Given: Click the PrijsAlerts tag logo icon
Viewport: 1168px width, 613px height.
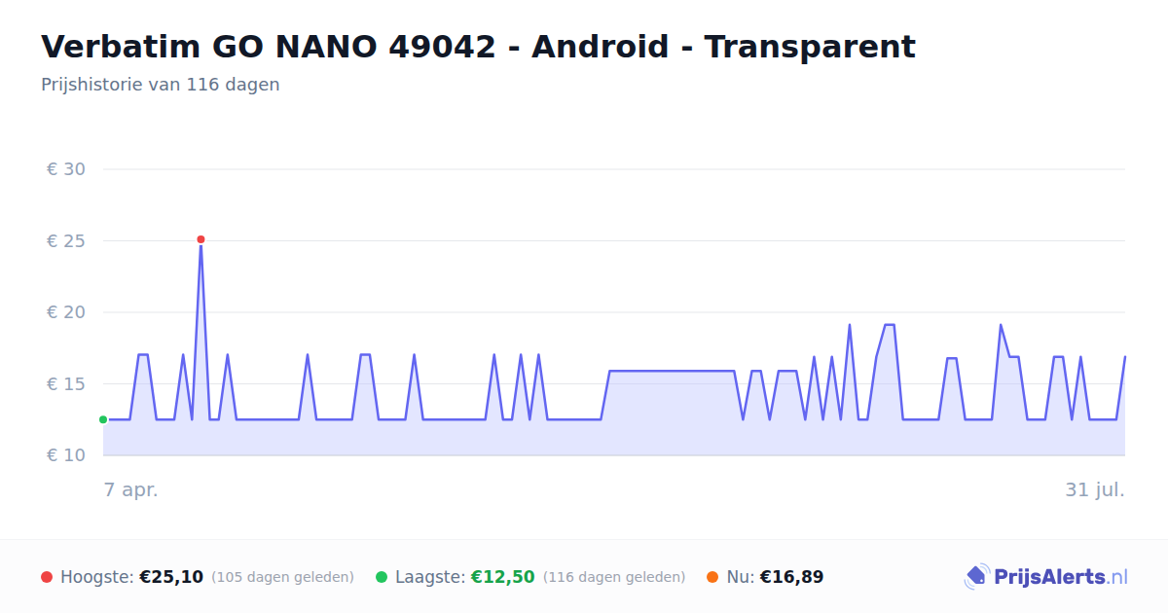Looking at the screenshot, I should 976,577.
